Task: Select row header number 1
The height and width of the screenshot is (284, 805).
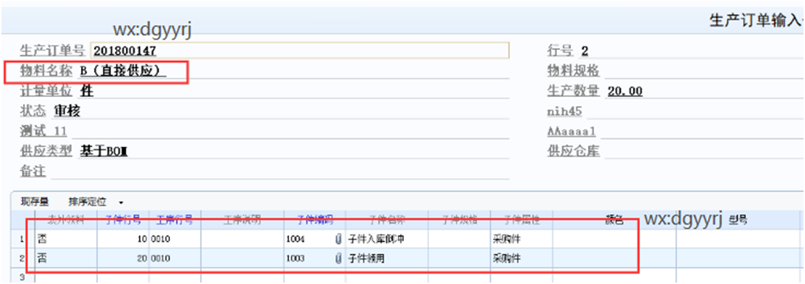Action: tap(22, 239)
